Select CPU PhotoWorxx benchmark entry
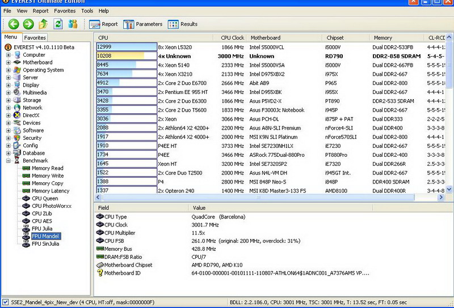This screenshot has width=454, height=308. coord(51,206)
